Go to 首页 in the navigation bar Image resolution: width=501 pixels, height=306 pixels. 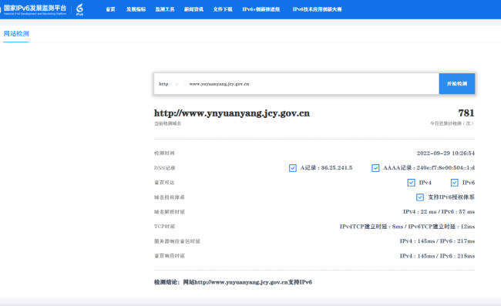110,9
